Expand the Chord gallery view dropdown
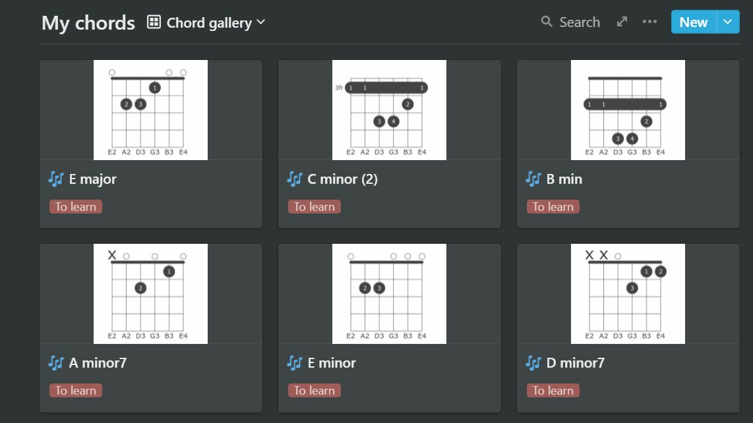 [260, 22]
